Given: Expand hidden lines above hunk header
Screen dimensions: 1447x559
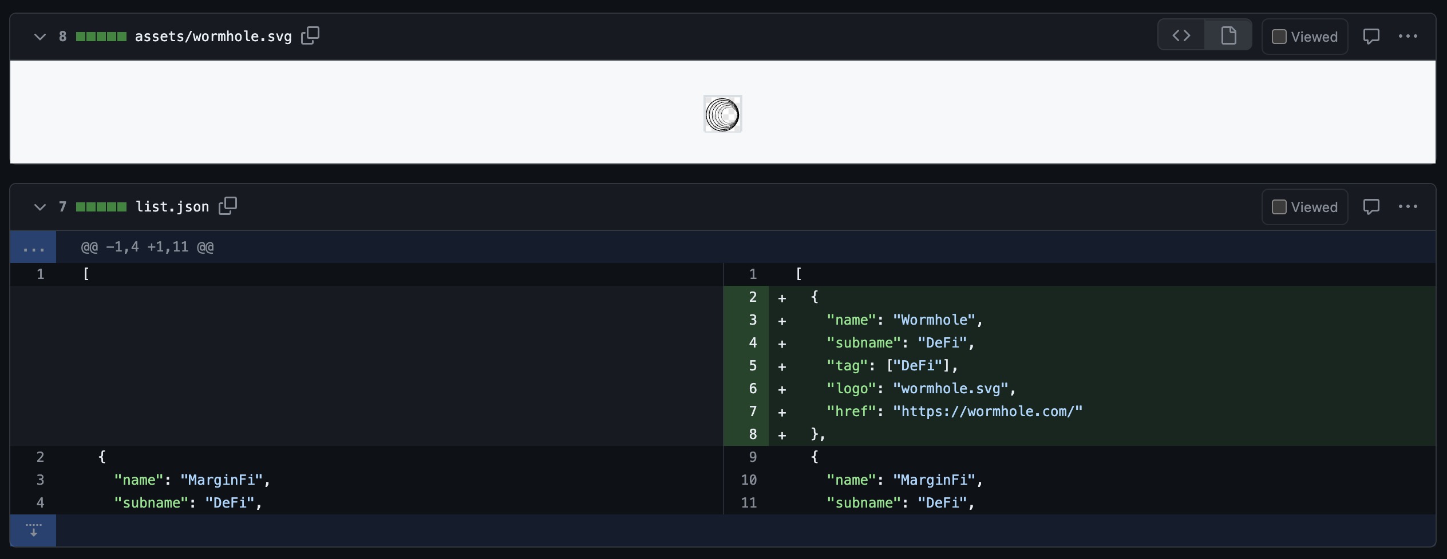Looking at the screenshot, I should [33, 247].
